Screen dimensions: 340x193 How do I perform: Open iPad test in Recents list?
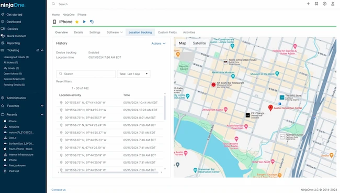point(14,171)
